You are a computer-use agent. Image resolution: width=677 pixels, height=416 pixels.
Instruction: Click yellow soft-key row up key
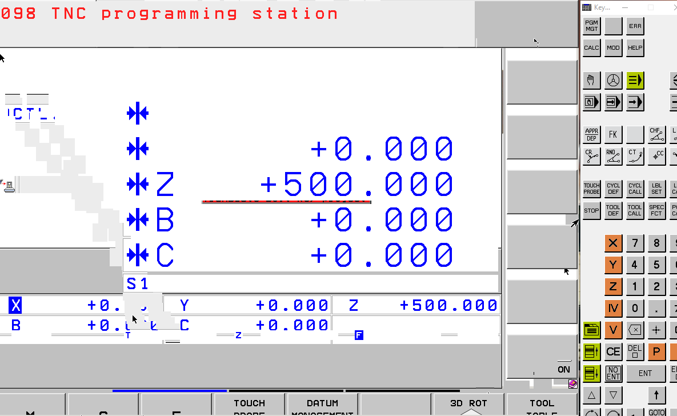pyautogui.click(x=591, y=351)
